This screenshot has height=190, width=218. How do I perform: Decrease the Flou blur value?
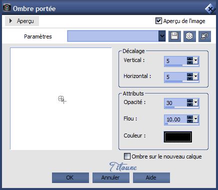(190, 121)
